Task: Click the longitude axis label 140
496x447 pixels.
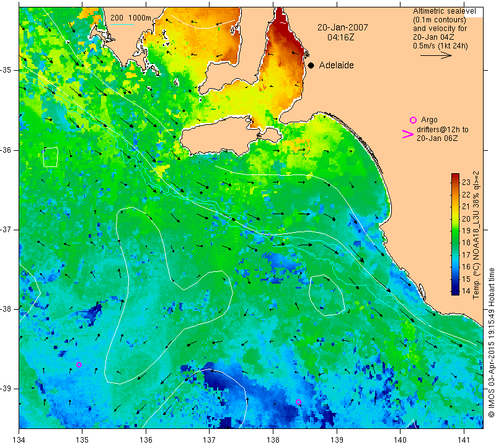Action: coord(400,440)
